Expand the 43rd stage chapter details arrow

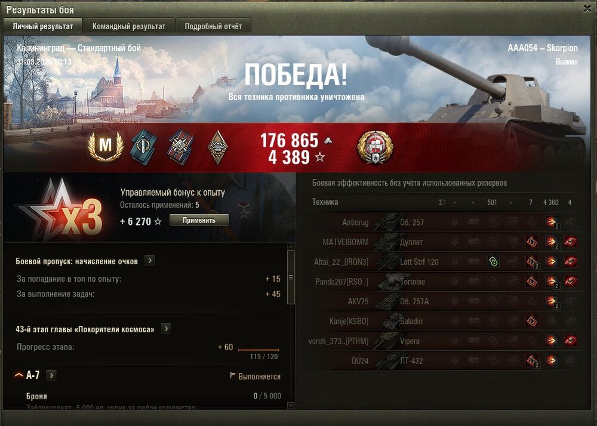point(165,329)
